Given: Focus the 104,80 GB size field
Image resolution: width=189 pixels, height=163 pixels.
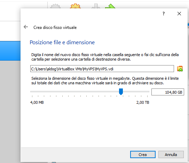Looking at the screenshot, I should (x=168, y=92).
